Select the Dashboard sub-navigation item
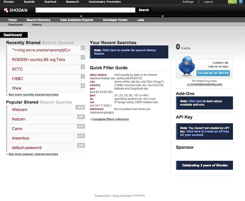 click(15, 25)
